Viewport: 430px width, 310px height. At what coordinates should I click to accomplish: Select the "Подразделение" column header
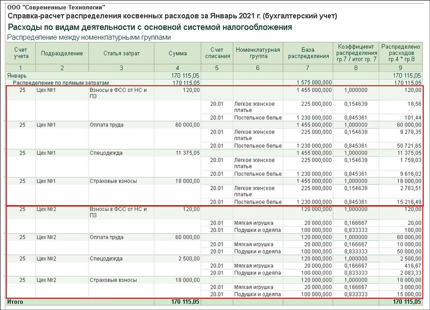(x=62, y=53)
